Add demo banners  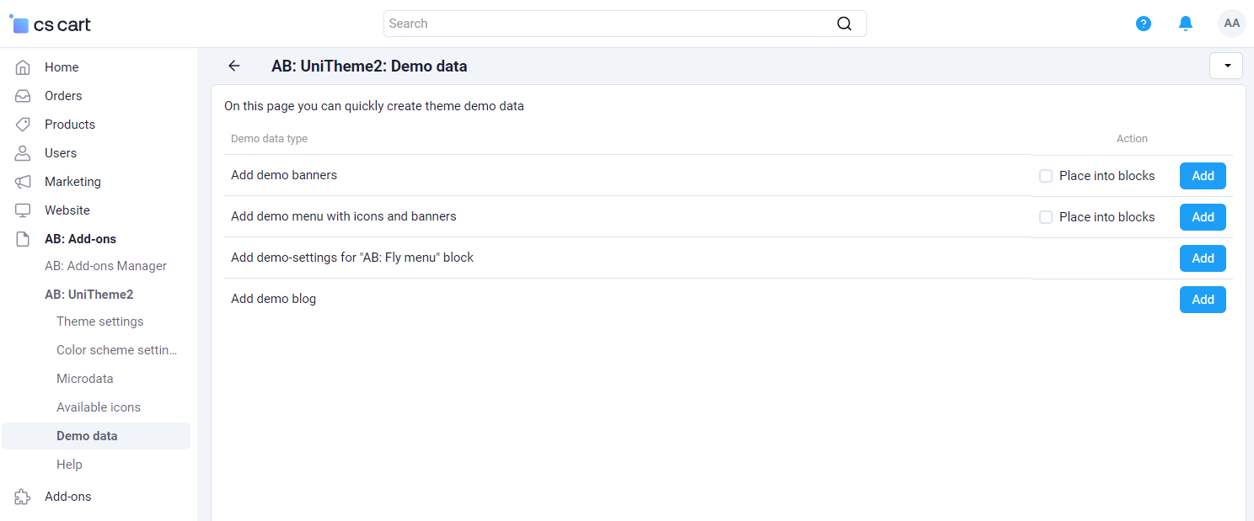1203,176
